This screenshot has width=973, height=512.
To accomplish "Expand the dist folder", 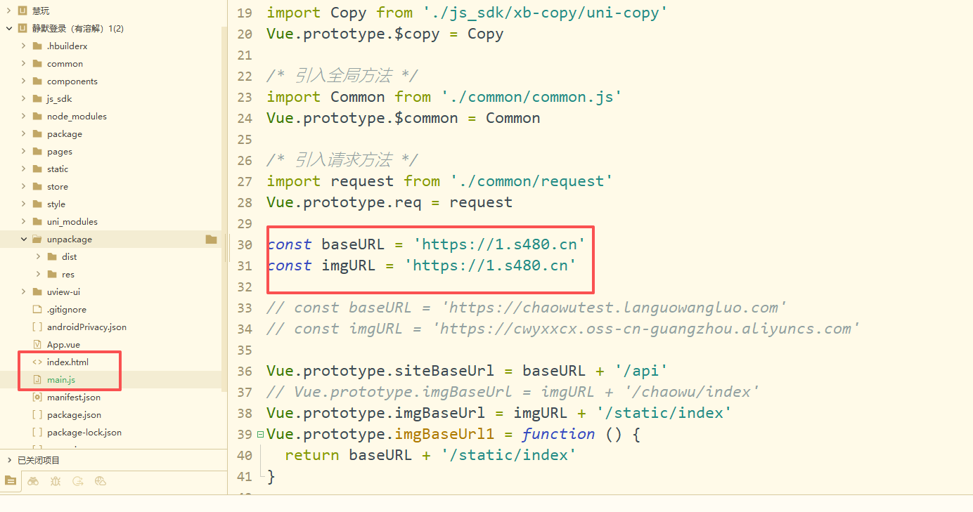I will pyautogui.click(x=38, y=257).
